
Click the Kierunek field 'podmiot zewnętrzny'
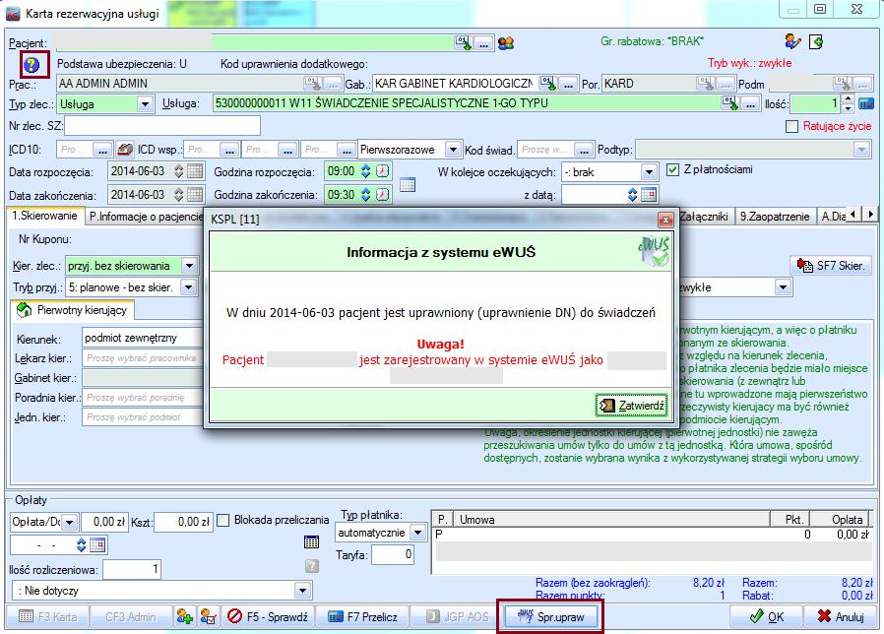142,338
